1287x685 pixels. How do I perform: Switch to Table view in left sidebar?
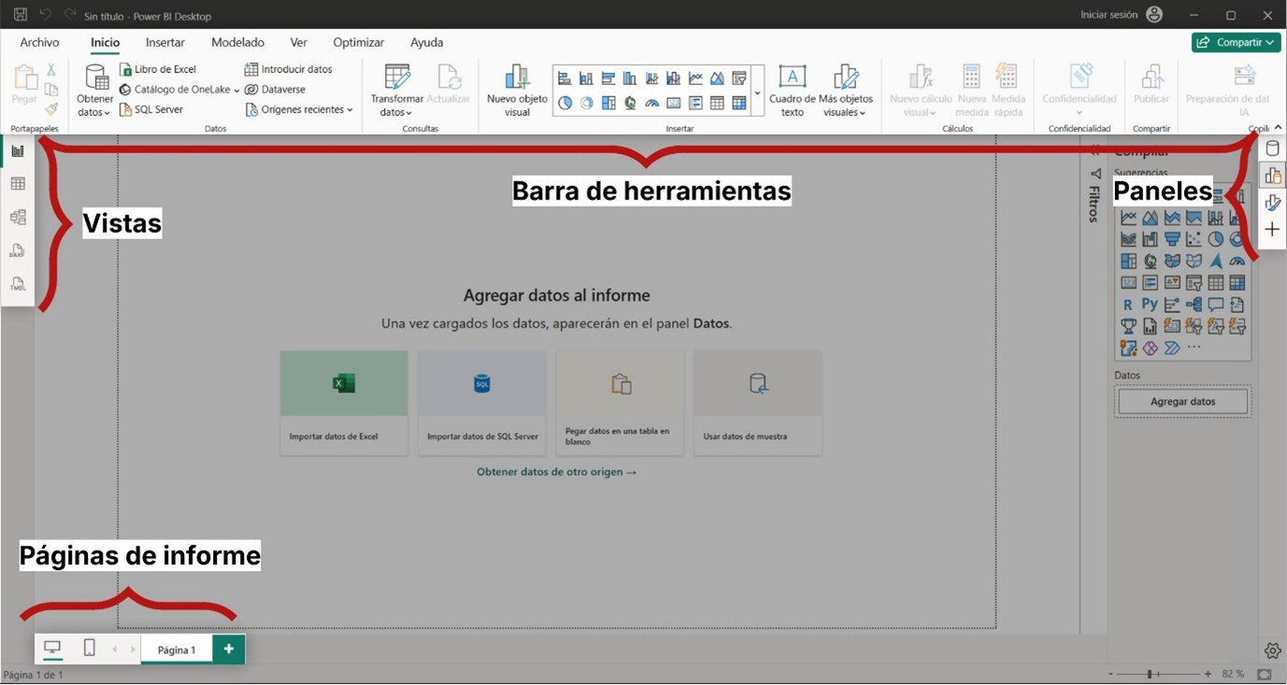[18, 184]
